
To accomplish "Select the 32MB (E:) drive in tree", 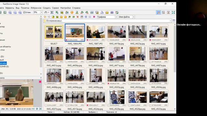I will (5, 67).
